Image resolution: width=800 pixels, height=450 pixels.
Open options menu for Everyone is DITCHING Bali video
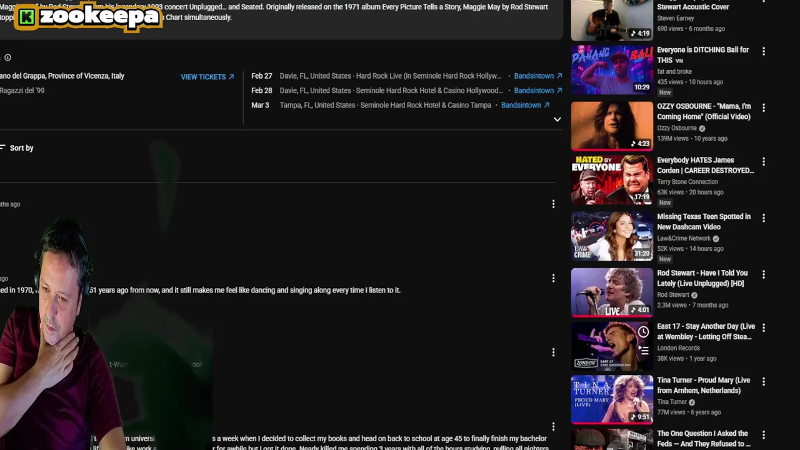(763, 51)
